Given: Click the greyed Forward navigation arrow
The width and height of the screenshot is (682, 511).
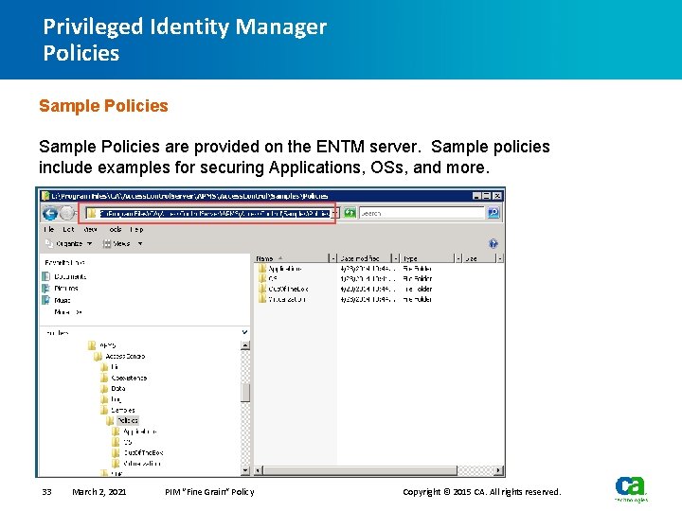Looking at the screenshot, I should [x=67, y=213].
